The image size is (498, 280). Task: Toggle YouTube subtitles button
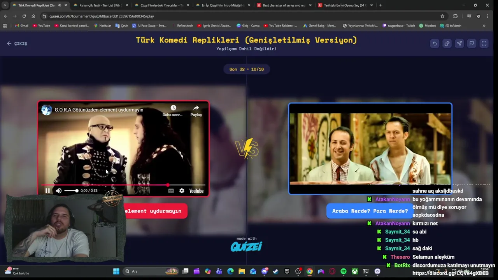coord(171,191)
